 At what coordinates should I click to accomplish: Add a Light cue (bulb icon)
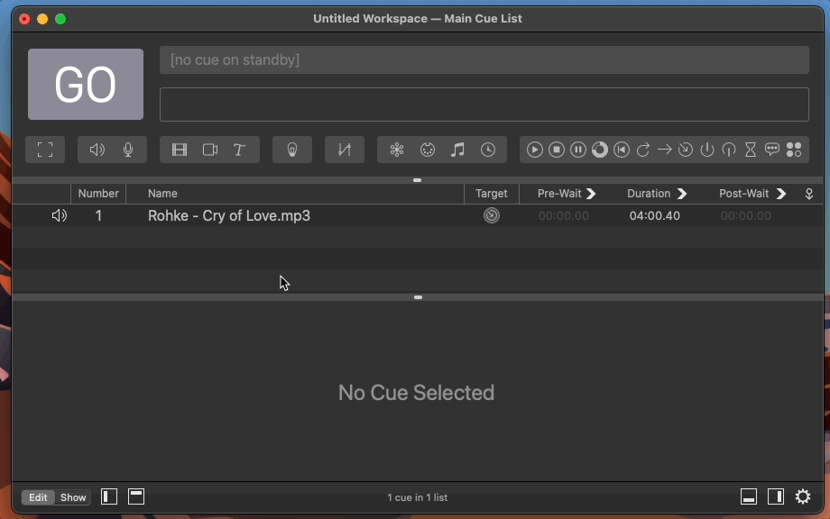coord(292,150)
